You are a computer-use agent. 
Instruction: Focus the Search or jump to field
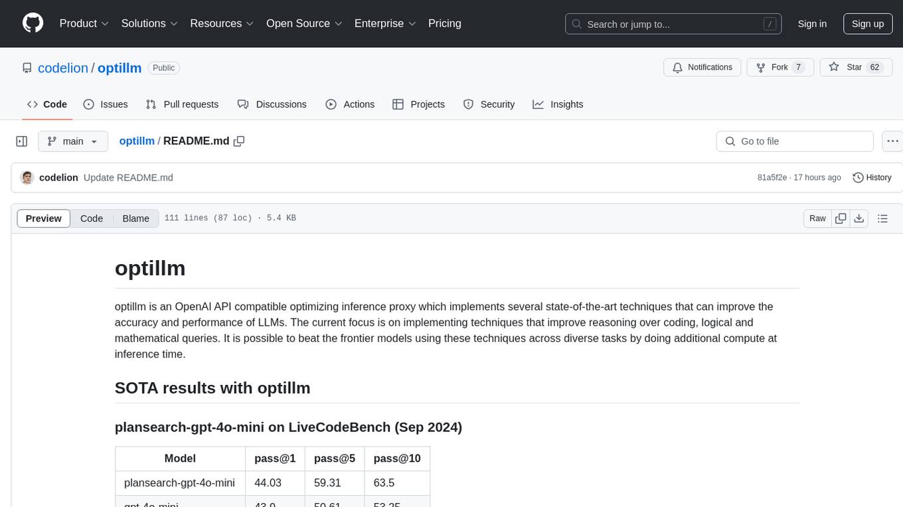(x=675, y=24)
